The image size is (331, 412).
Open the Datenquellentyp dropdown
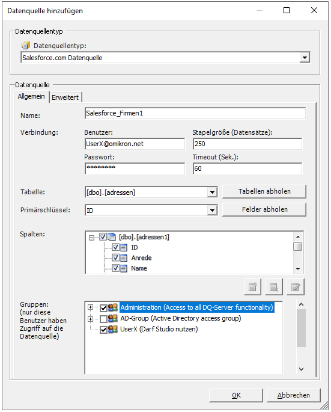(305, 58)
